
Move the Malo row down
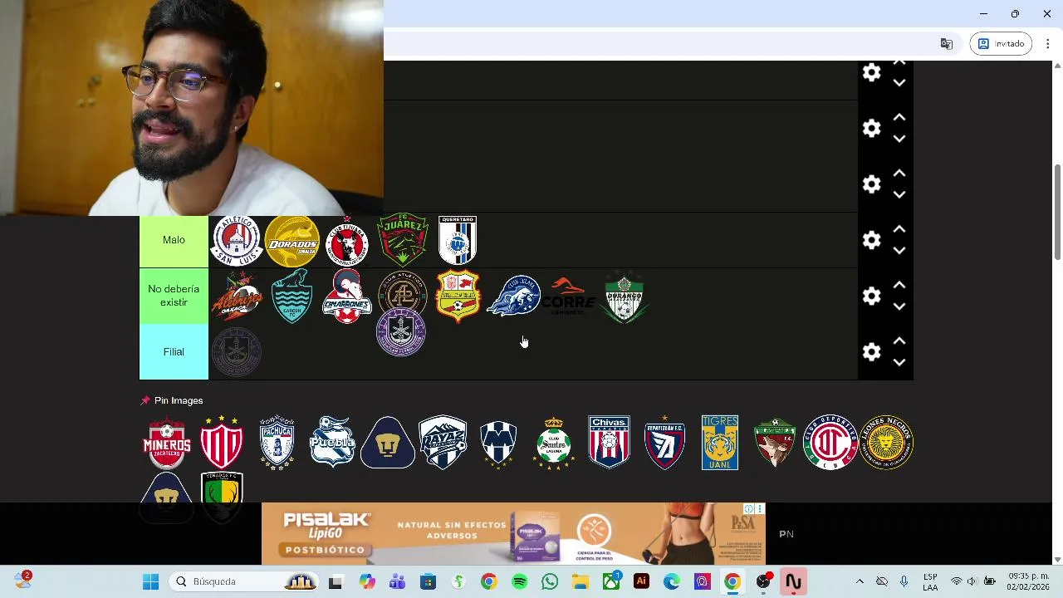click(899, 251)
